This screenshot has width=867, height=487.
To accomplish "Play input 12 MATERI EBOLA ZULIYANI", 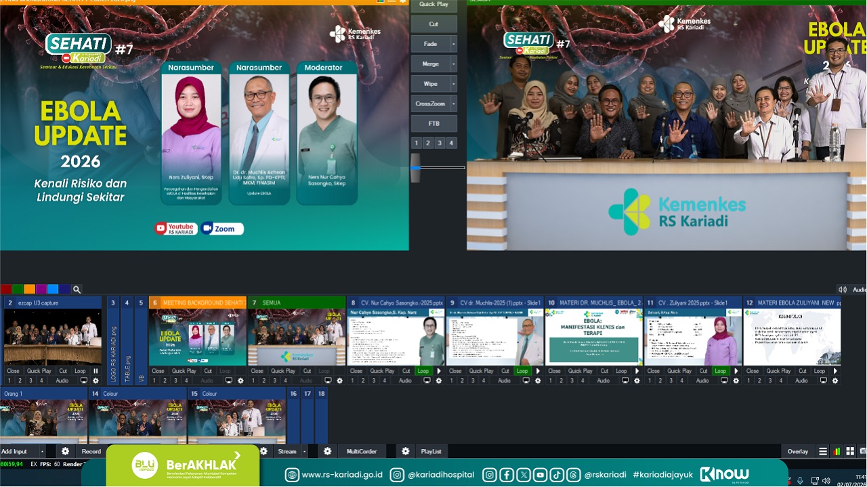I will click(834, 371).
